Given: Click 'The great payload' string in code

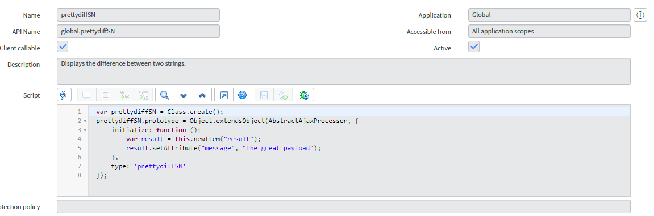Looking at the screenshot, I should 279,148.
